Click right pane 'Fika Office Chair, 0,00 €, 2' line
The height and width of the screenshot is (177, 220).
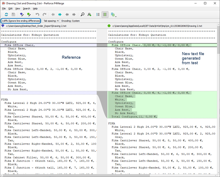tap(150, 69)
